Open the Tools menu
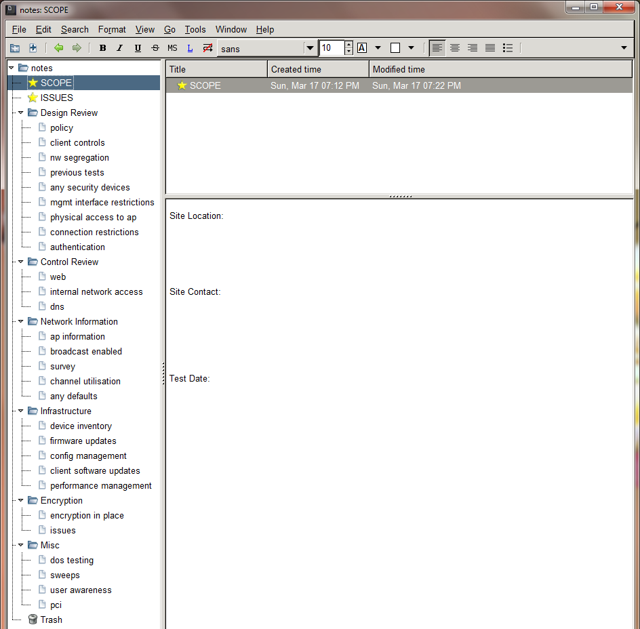This screenshot has width=640, height=629. 195,30
